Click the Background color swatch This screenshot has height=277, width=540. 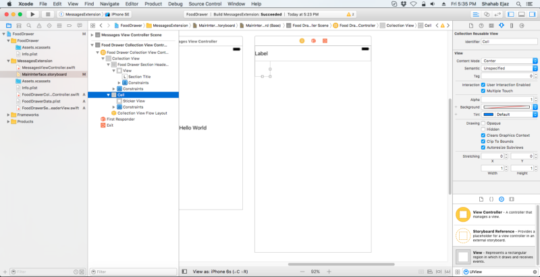507,107
